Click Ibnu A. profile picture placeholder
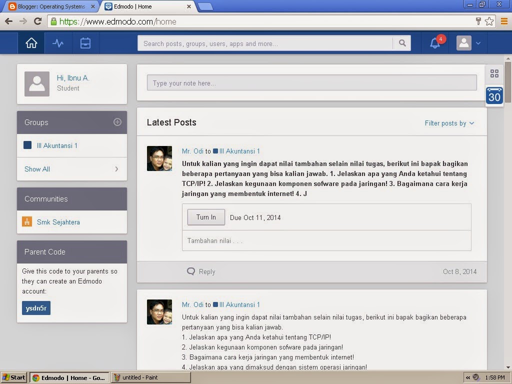The height and width of the screenshot is (384, 512). tap(37, 84)
